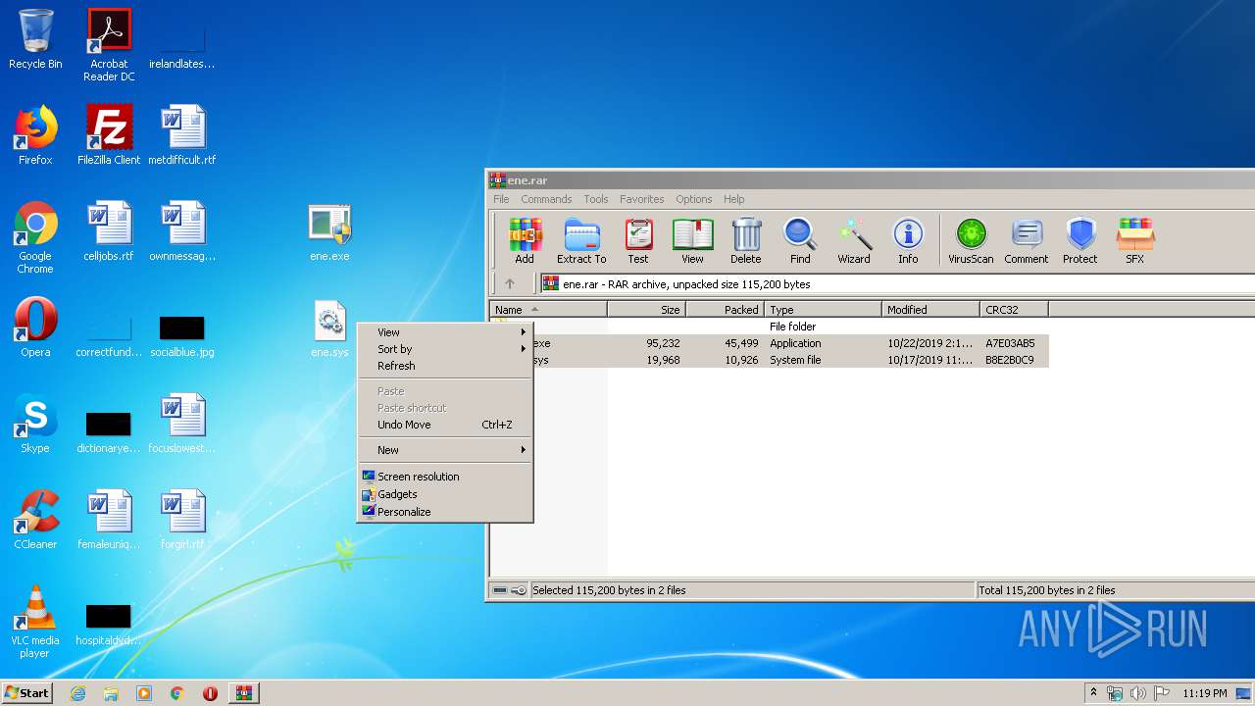Sort file list by Type column
1255x706 pixels.
pyautogui.click(x=824, y=310)
